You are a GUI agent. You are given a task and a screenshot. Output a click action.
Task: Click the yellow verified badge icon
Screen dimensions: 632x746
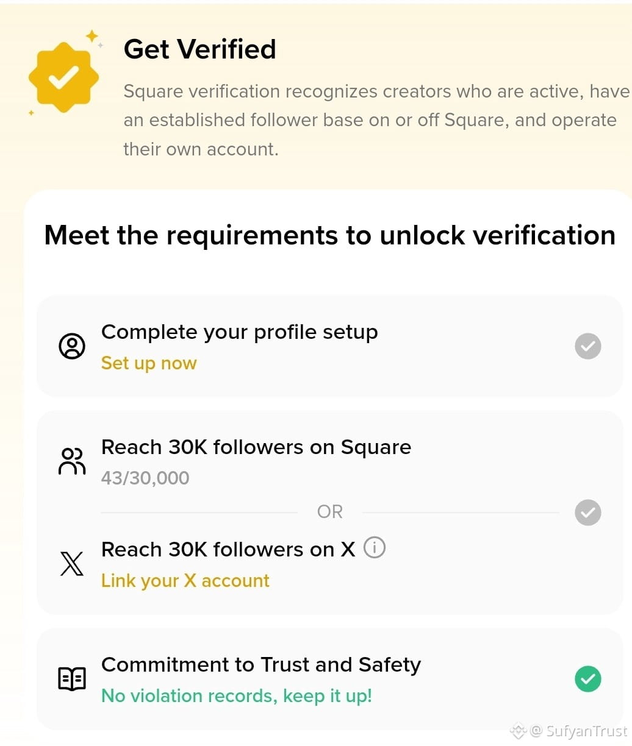(x=63, y=77)
